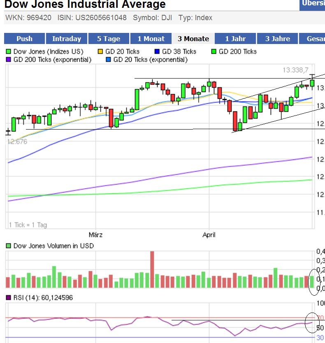The image size is (325, 343).
Task: Click the 13.338,7 high value label
Action: (x=295, y=70)
